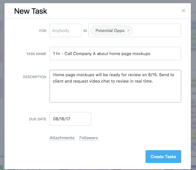Click inside the Description text area
This screenshot has width=196, height=170.
[115, 93]
